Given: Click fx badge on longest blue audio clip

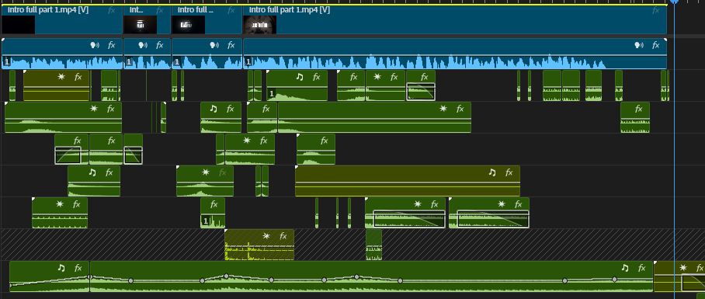Looking at the screenshot, I should (x=656, y=45).
